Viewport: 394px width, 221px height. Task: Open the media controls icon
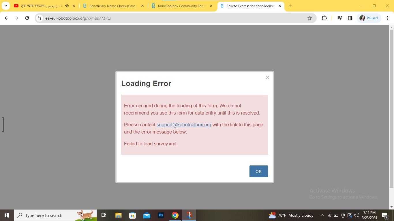point(340,18)
